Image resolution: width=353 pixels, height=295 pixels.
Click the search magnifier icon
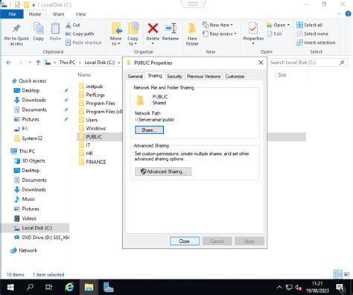pos(342,63)
